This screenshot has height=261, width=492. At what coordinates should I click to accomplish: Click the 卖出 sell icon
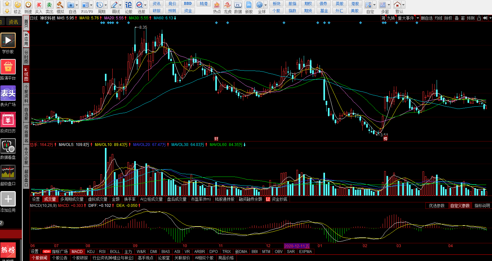49,5
